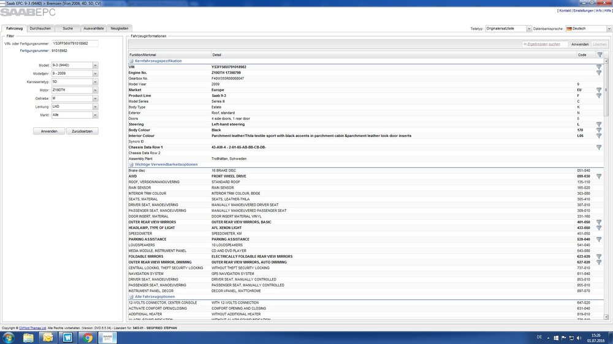Click the filter icon in Steering row
The image size is (613, 344).
click(598, 124)
